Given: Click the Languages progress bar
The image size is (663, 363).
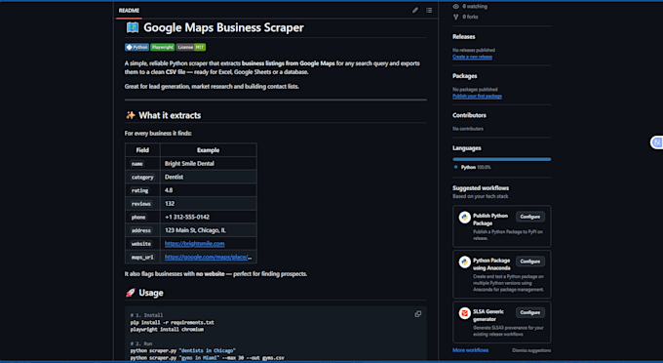Looking at the screenshot, I should (501, 159).
